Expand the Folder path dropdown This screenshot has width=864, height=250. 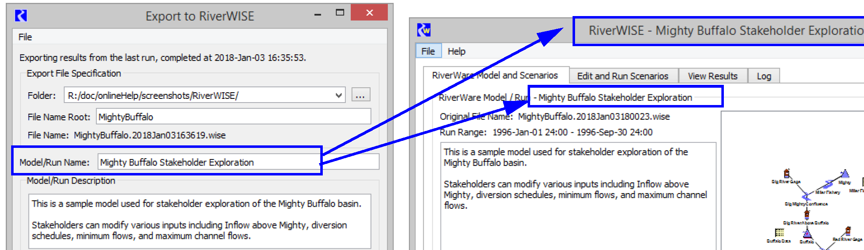pyautogui.click(x=338, y=96)
